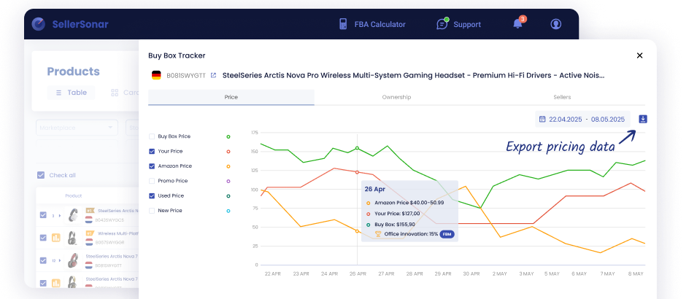This screenshot has width=689, height=299.
Task: Open the Marketplace dropdown
Action: [77, 128]
